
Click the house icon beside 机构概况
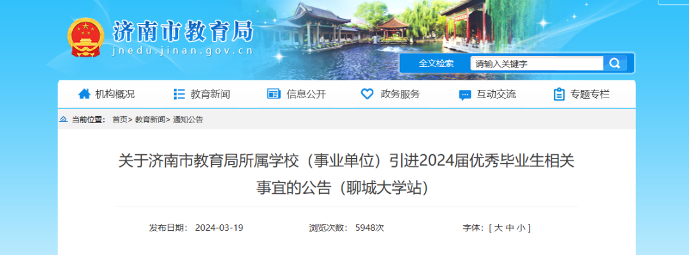84,94
